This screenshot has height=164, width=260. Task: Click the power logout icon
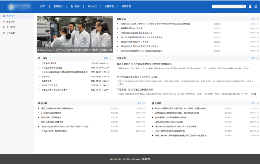(x=256, y=7)
